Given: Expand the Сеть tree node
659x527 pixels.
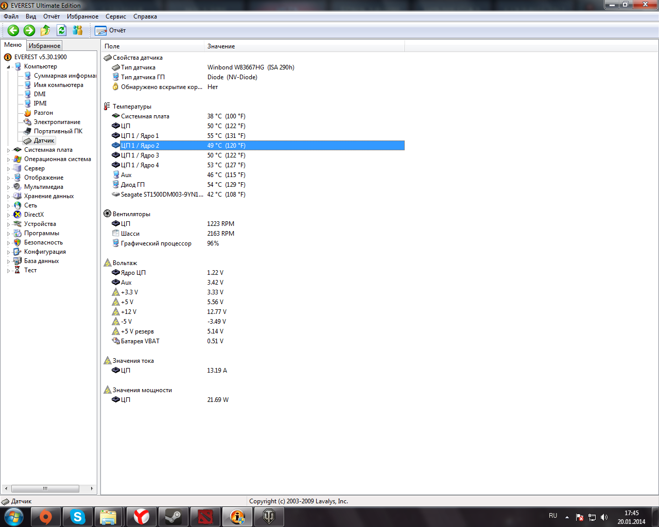Looking at the screenshot, I should 8,206.
